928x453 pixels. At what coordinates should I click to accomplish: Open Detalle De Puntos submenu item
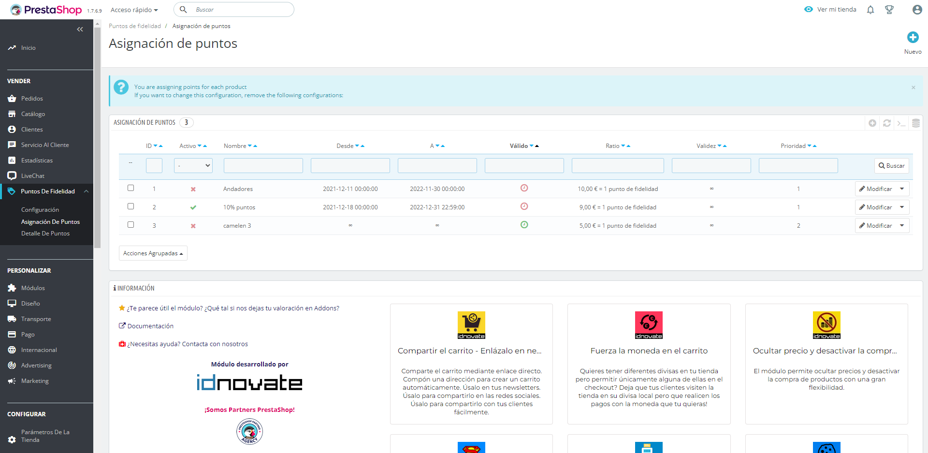click(x=45, y=234)
